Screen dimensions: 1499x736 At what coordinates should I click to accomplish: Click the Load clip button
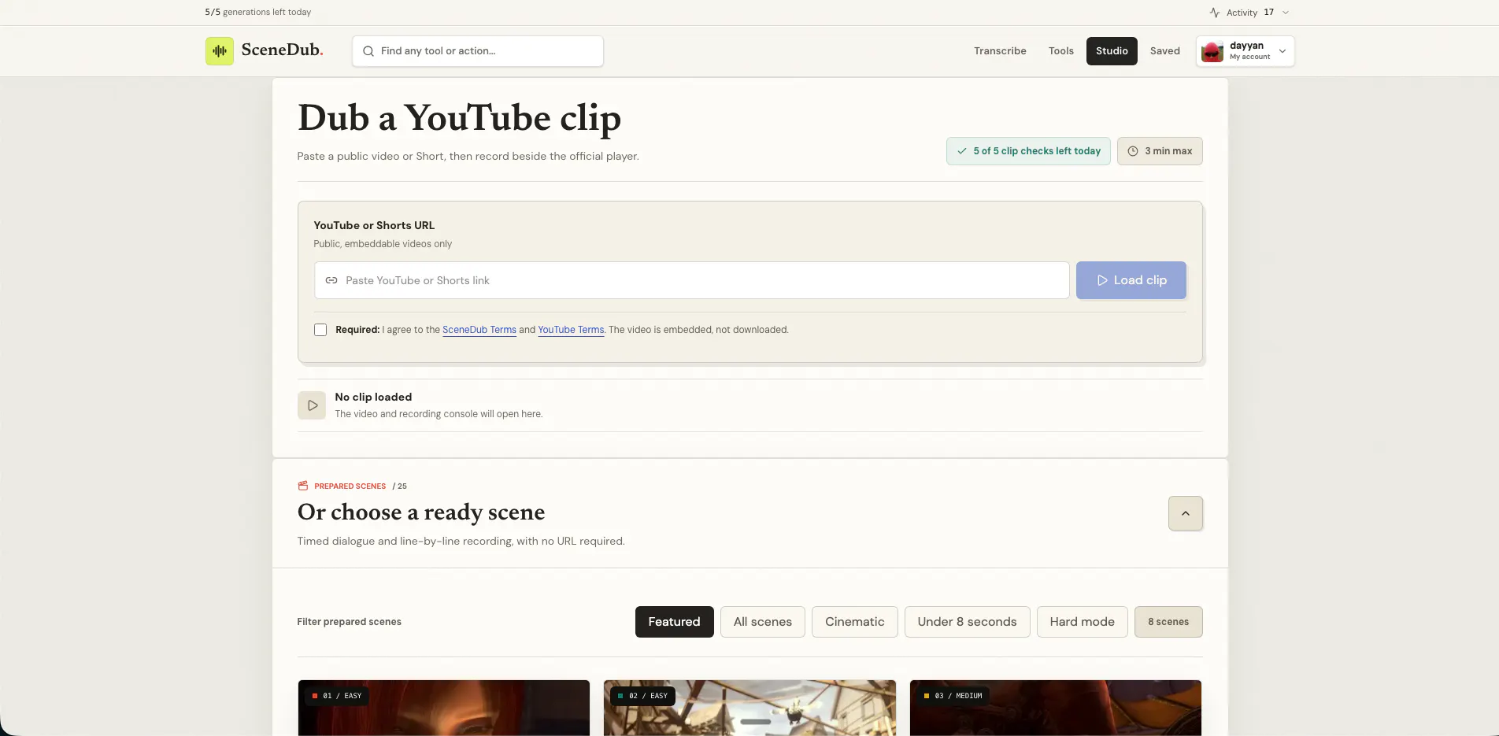point(1131,280)
